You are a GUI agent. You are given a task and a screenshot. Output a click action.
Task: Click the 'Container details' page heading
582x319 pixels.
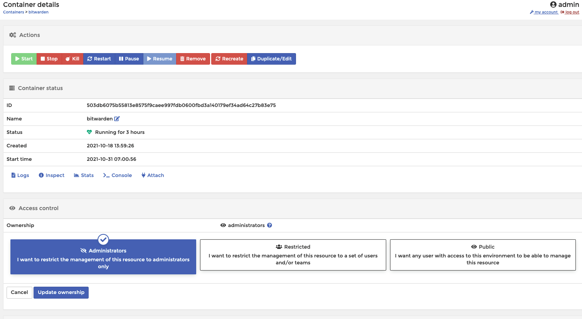point(31,5)
